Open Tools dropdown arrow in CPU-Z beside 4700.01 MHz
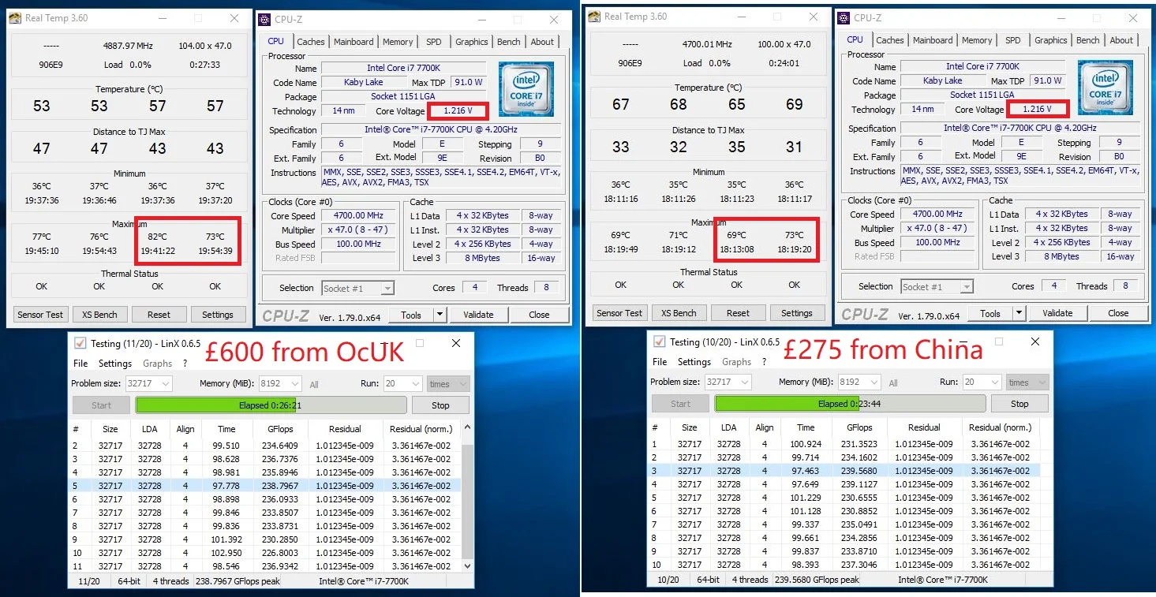Screen dimensions: 1156x597 pos(1019,313)
